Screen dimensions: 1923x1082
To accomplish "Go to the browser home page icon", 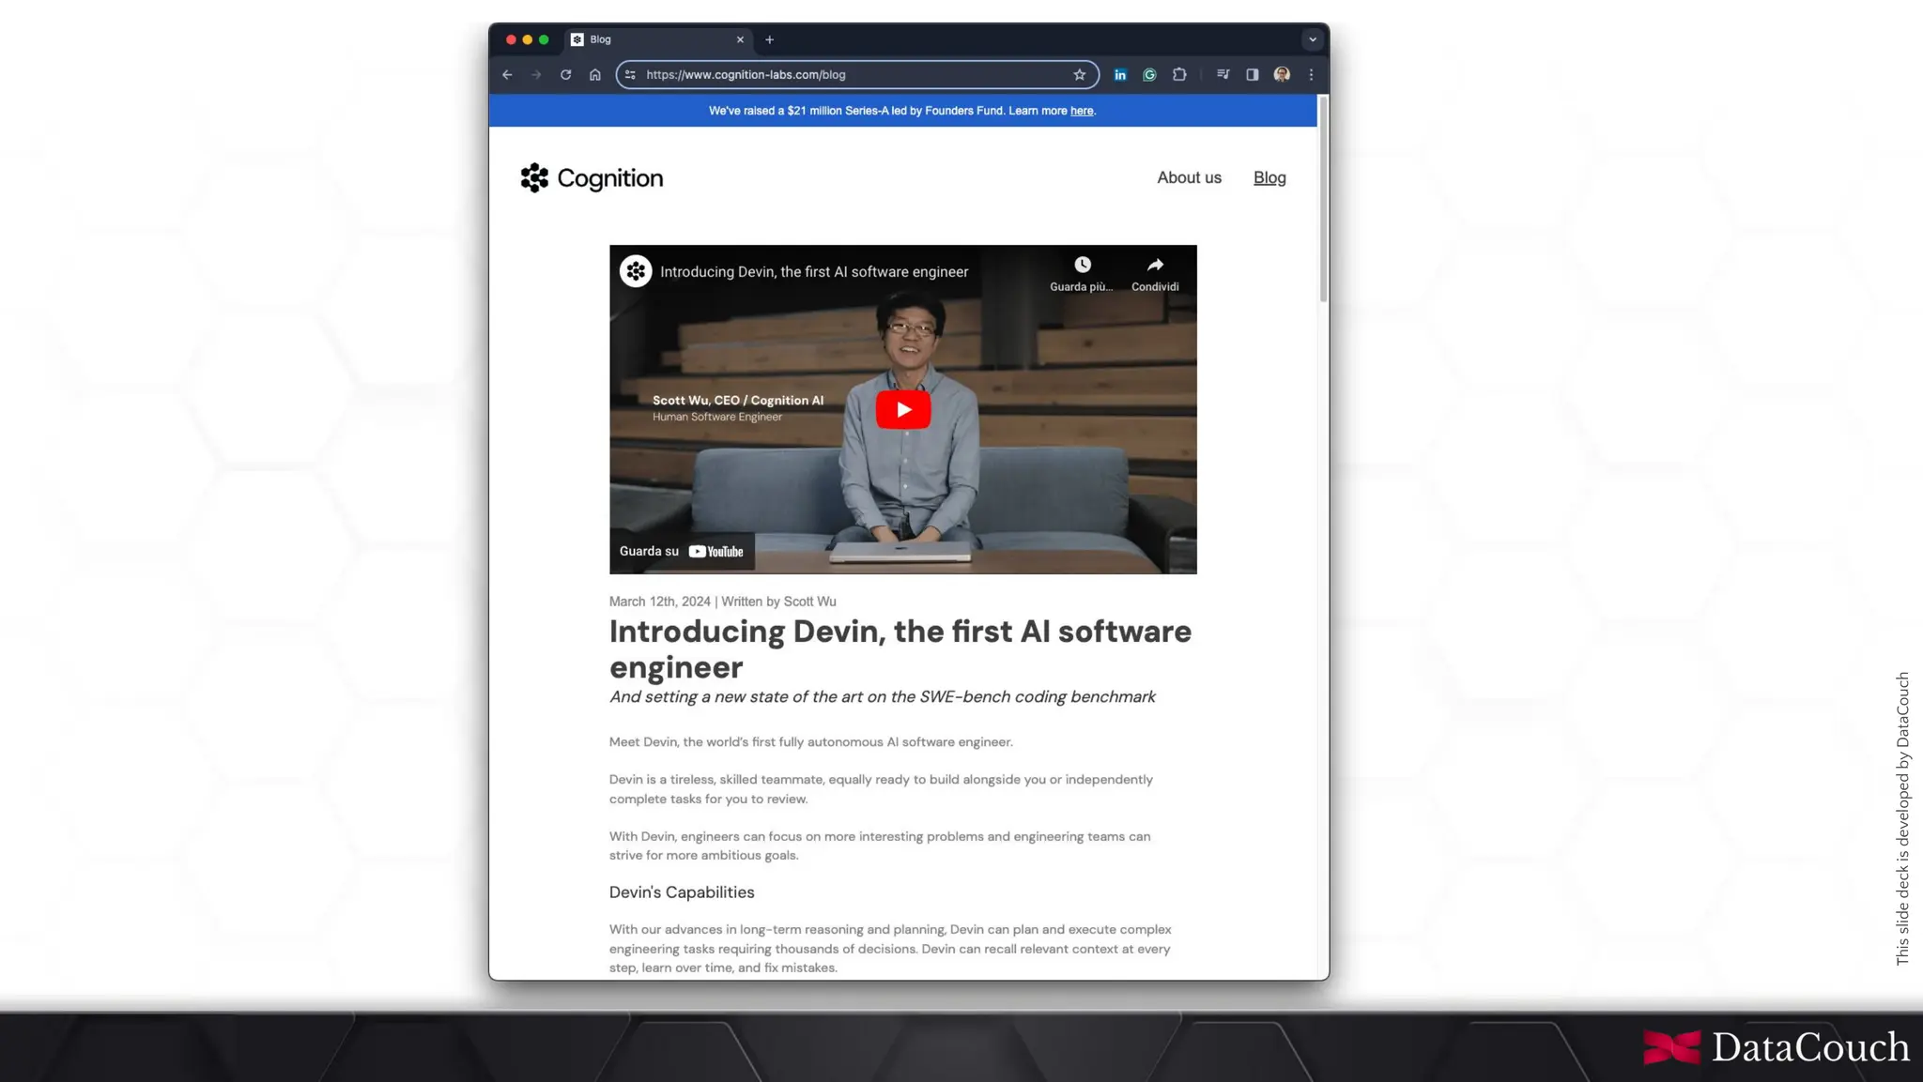I will coord(595,75).
